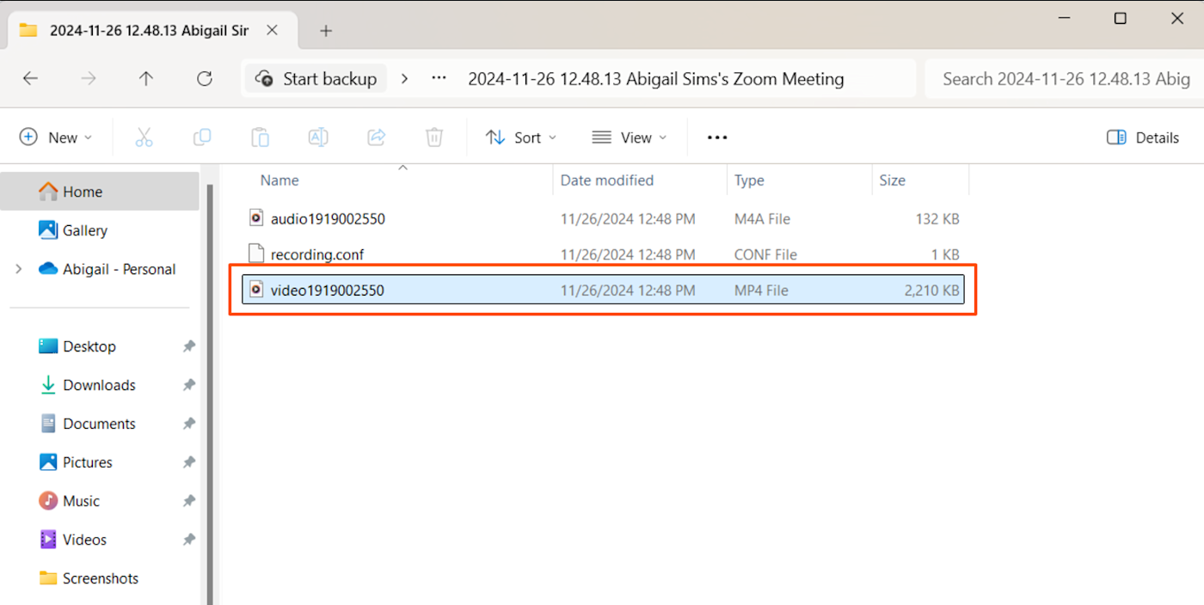Click the Cut scissors icon
1204x605 pixels.
pyautogui.click(x=144, y=137)
